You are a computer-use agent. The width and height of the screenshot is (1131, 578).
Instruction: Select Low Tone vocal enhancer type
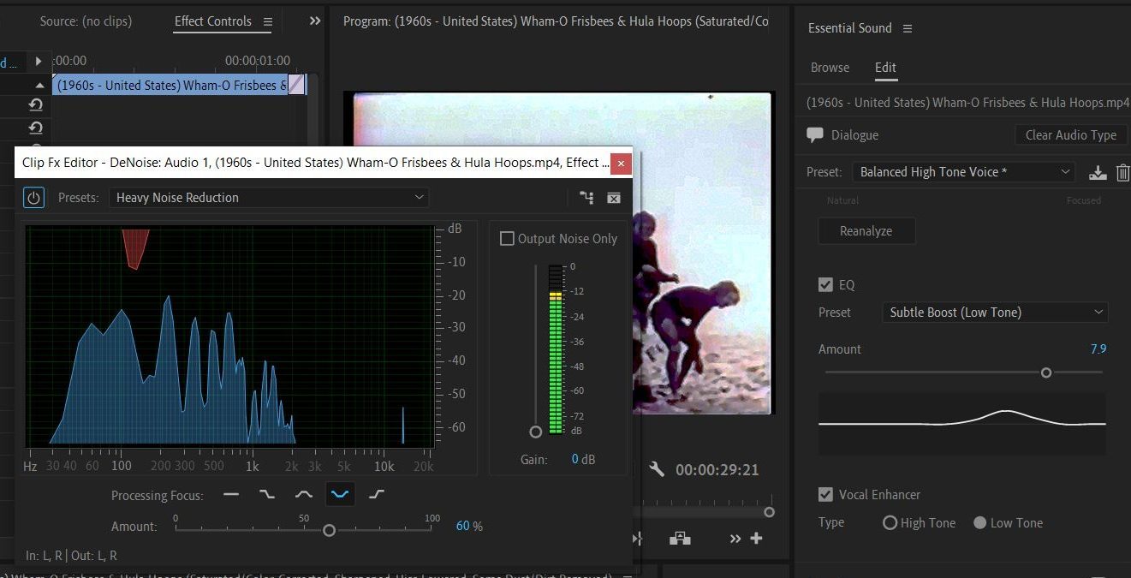980,523
